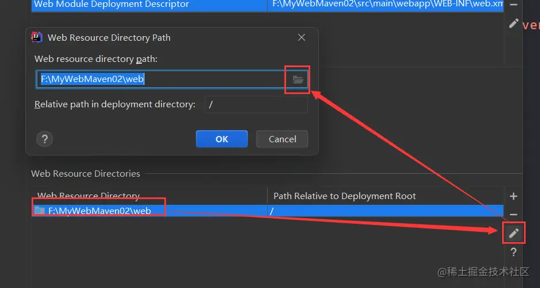Click the Relative path in deployment directory field
Viewport: 540px width, 288px height.
(256, 104)
